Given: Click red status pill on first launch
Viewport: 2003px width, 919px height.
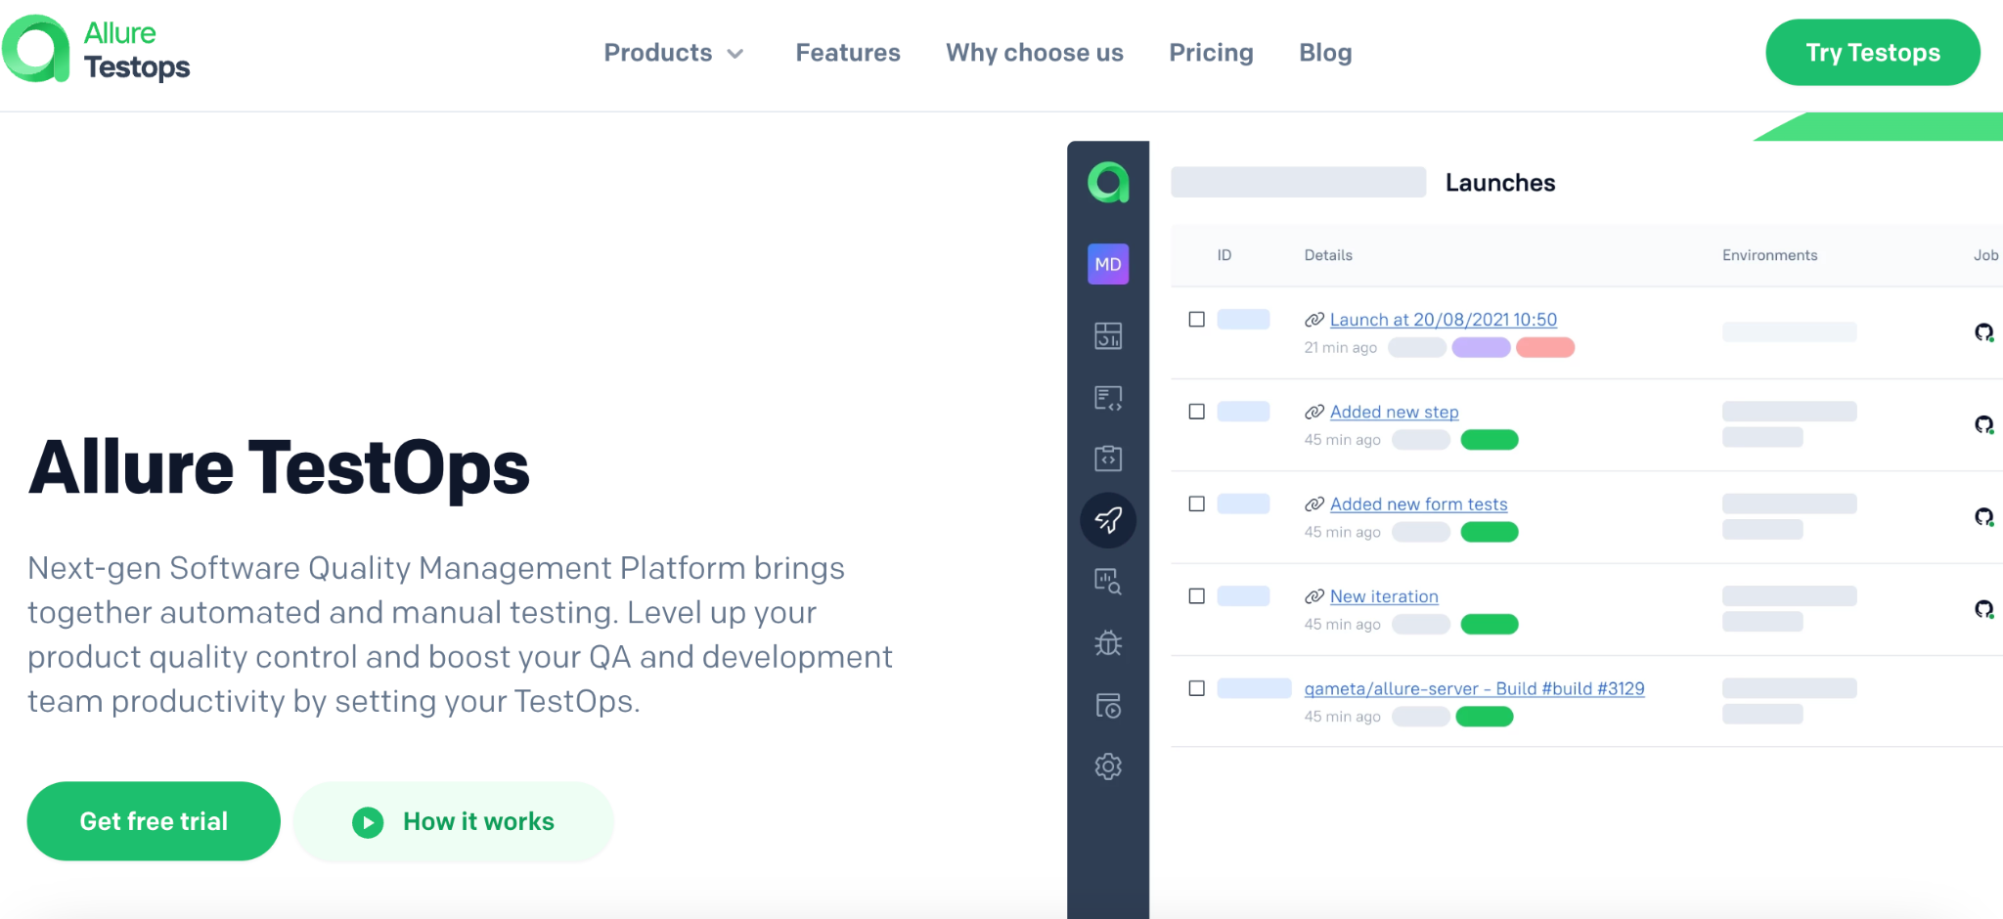Looking at the screenshot, I should pos(1544,348).
